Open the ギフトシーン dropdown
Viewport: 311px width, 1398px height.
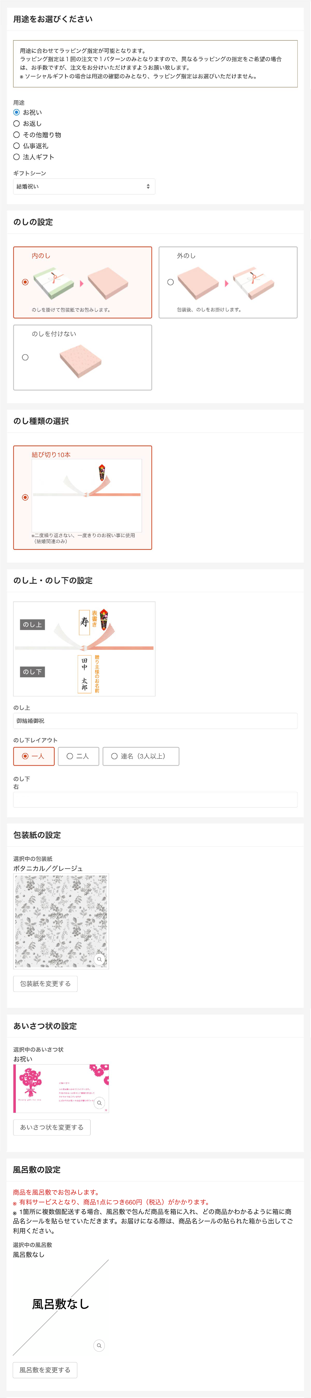84,187
